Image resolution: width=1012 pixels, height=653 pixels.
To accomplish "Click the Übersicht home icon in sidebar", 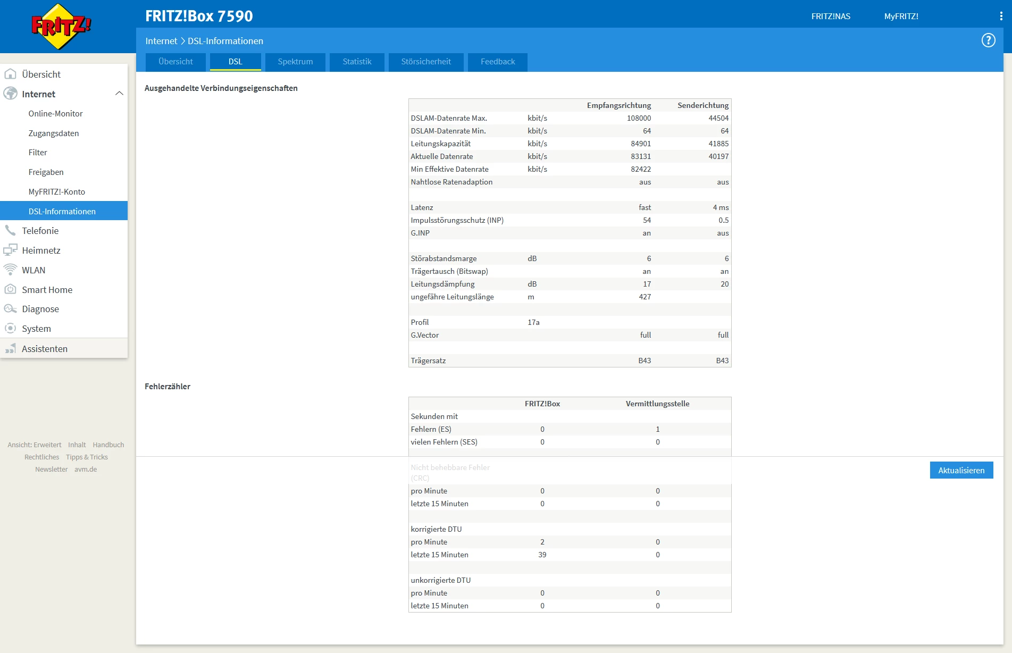I will [10, 74].
